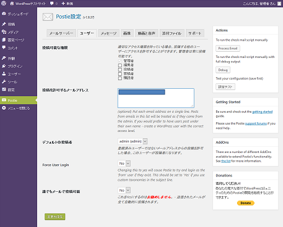Viewport: 283px width, 227px height.
Task: Open the Force User Login dropdown
Action: click(124, 163)
